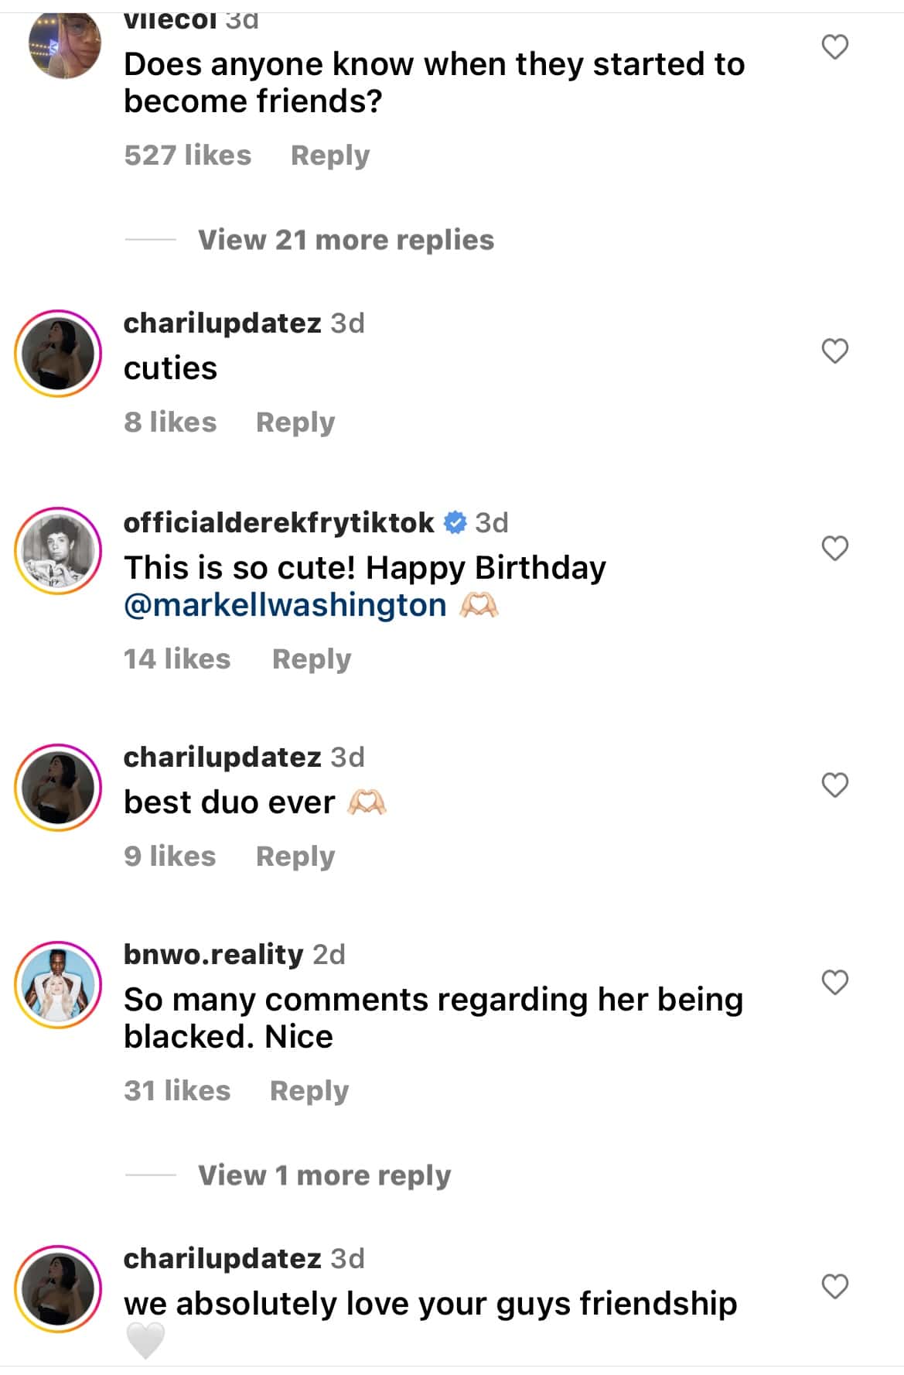Show hidden replies to vilecol's comment
Screen dimensions: 904x1375
[x=345, y=240]
